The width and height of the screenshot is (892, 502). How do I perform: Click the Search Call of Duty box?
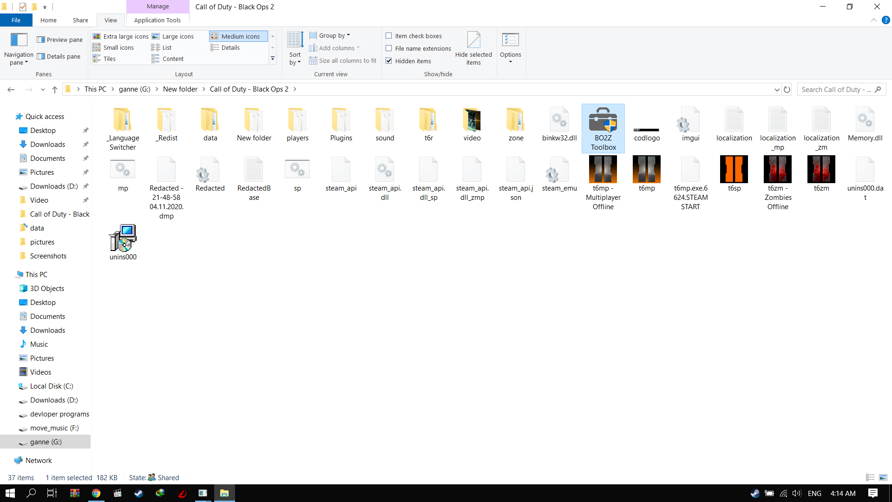pyautogui.click(x=841, y=90)
